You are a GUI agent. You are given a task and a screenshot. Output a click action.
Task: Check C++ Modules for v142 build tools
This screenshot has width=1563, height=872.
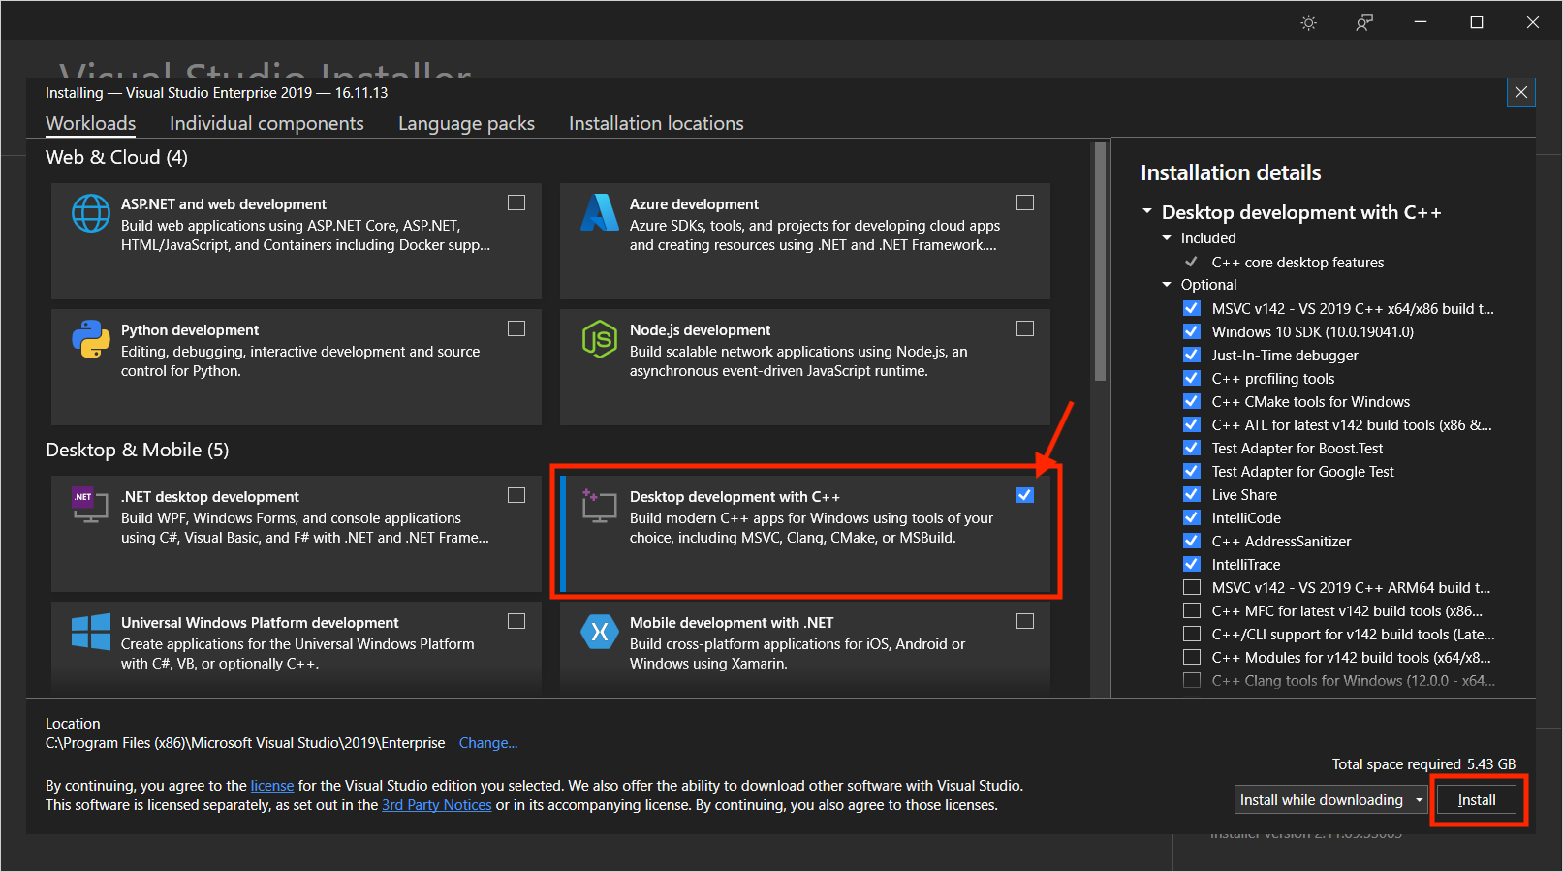tap(1192, 657)
